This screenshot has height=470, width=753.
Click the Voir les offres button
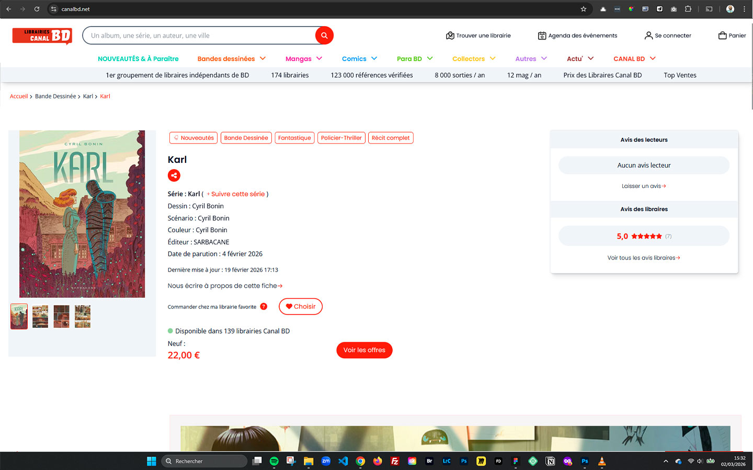click(364, 350)
